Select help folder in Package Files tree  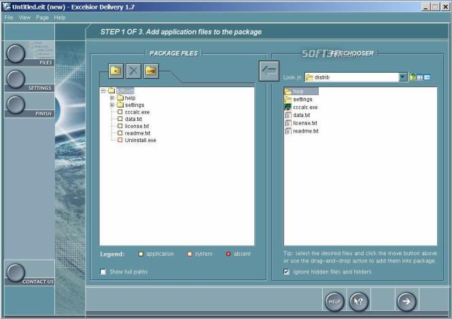130,98
